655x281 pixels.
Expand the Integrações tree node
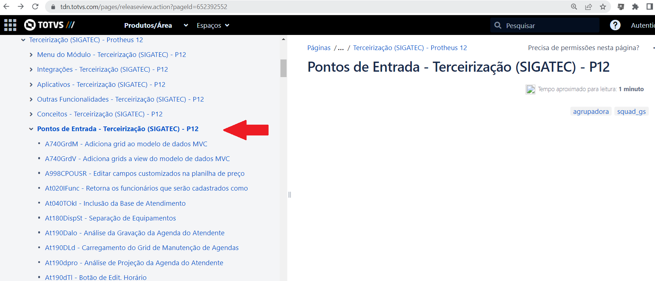[31, 70]
